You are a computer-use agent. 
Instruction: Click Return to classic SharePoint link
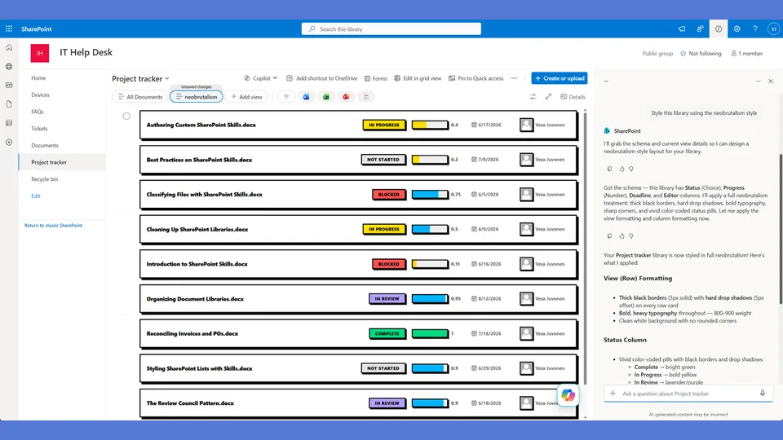coord(54,226)
